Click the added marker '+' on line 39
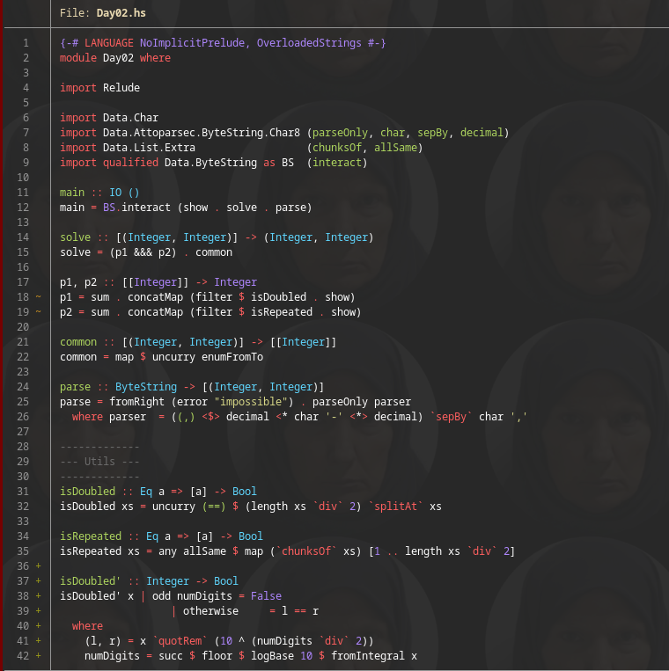Viewport: 669px width, 671px height. [39, 611]
